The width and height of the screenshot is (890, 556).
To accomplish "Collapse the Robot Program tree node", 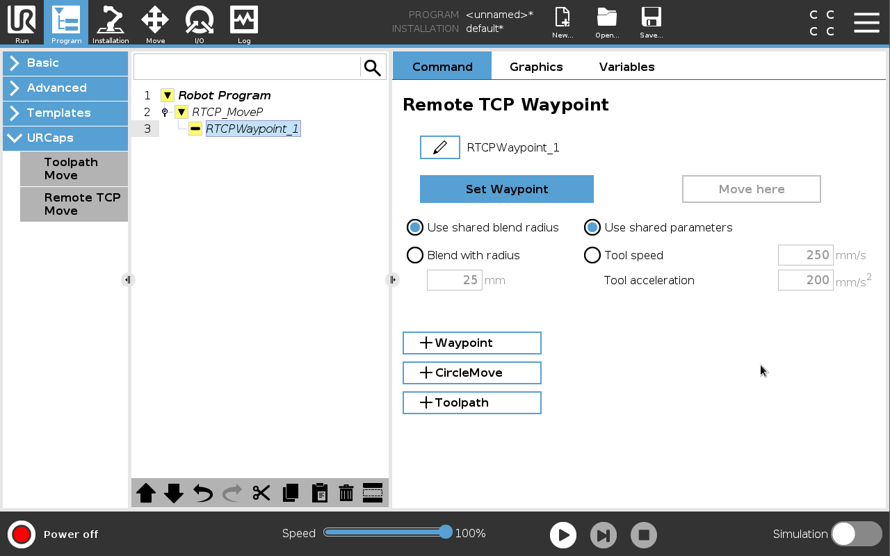I will (167, 95).
